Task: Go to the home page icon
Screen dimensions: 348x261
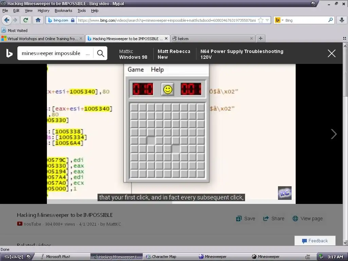Action: (38, 20)
